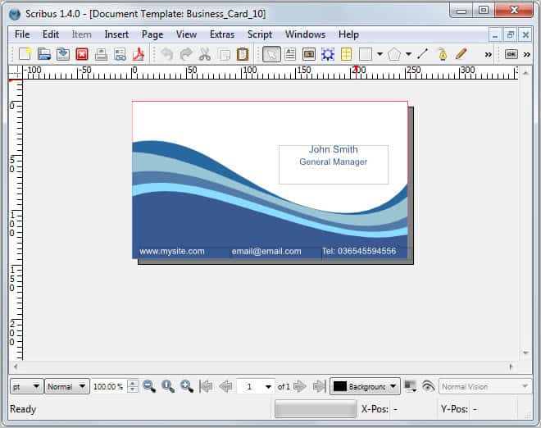Toggle preview mode eye icon
541x428 pixels.
[x=428, y=386]
